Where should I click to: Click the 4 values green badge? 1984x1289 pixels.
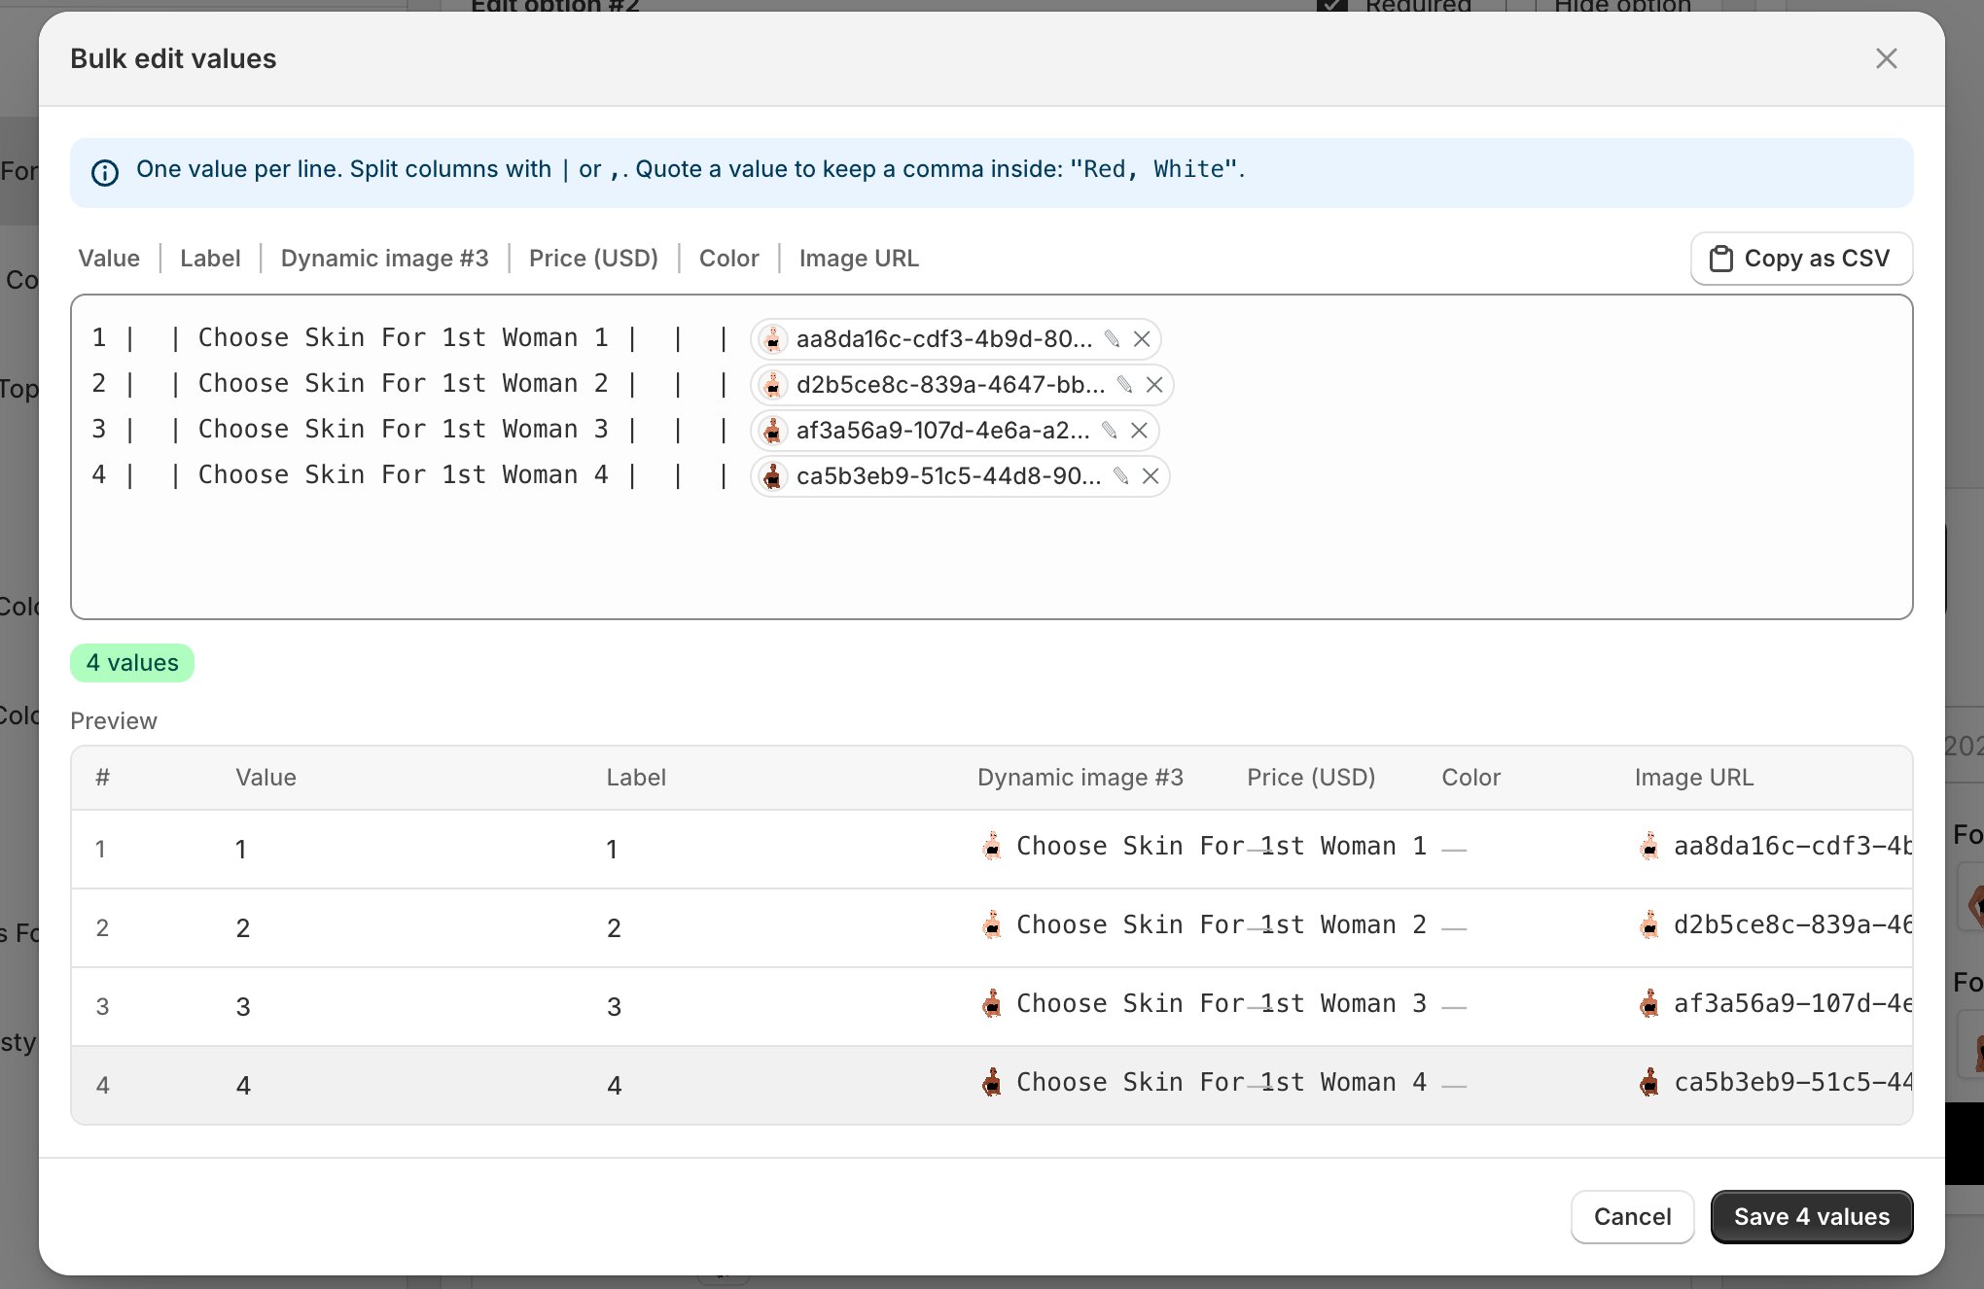132,663
